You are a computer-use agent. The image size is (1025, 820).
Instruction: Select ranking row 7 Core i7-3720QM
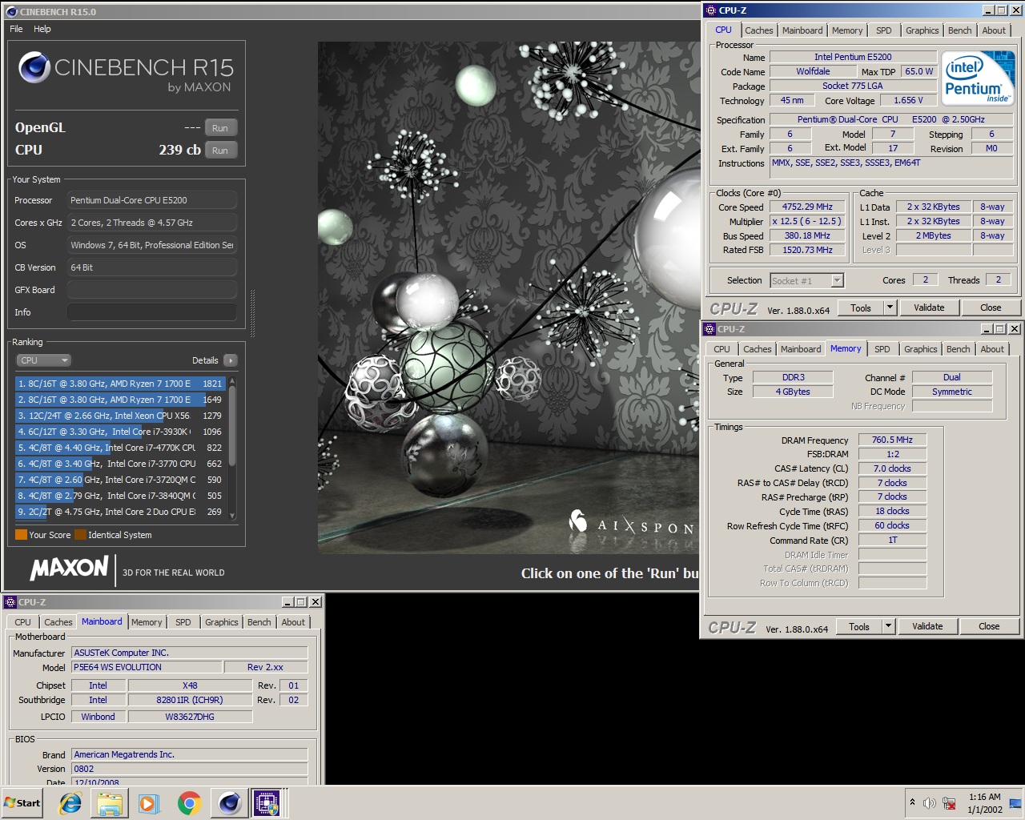pos(120,480)
